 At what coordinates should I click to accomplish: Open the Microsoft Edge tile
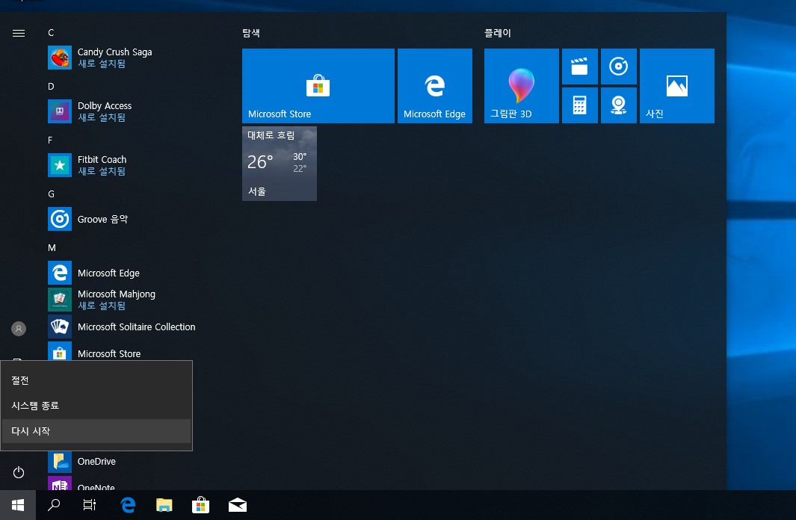tap(435, 86)
